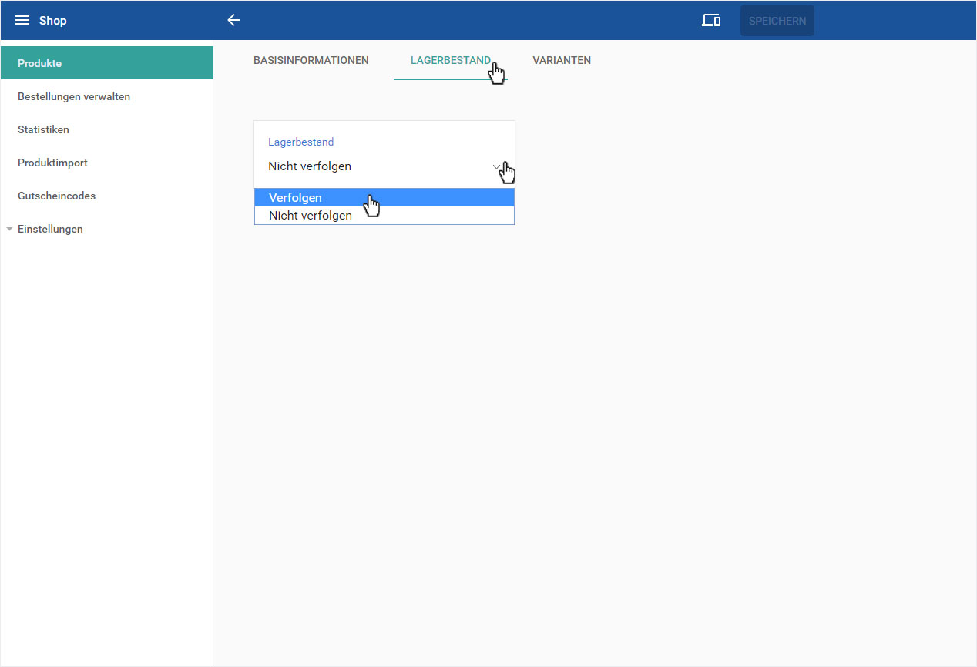Image resolution: width=977 pixels, height=667 pixels.
Task: Click the Shop title in the header
Action: (x=53, y=21)
